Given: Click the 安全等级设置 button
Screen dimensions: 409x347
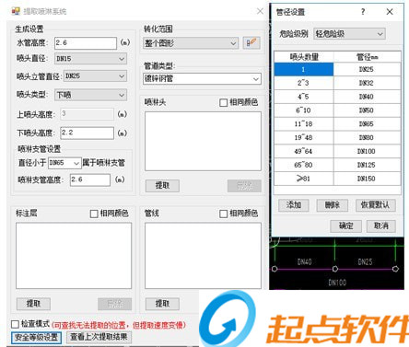Looking at the screenshot, I should [x=37, y=338].
